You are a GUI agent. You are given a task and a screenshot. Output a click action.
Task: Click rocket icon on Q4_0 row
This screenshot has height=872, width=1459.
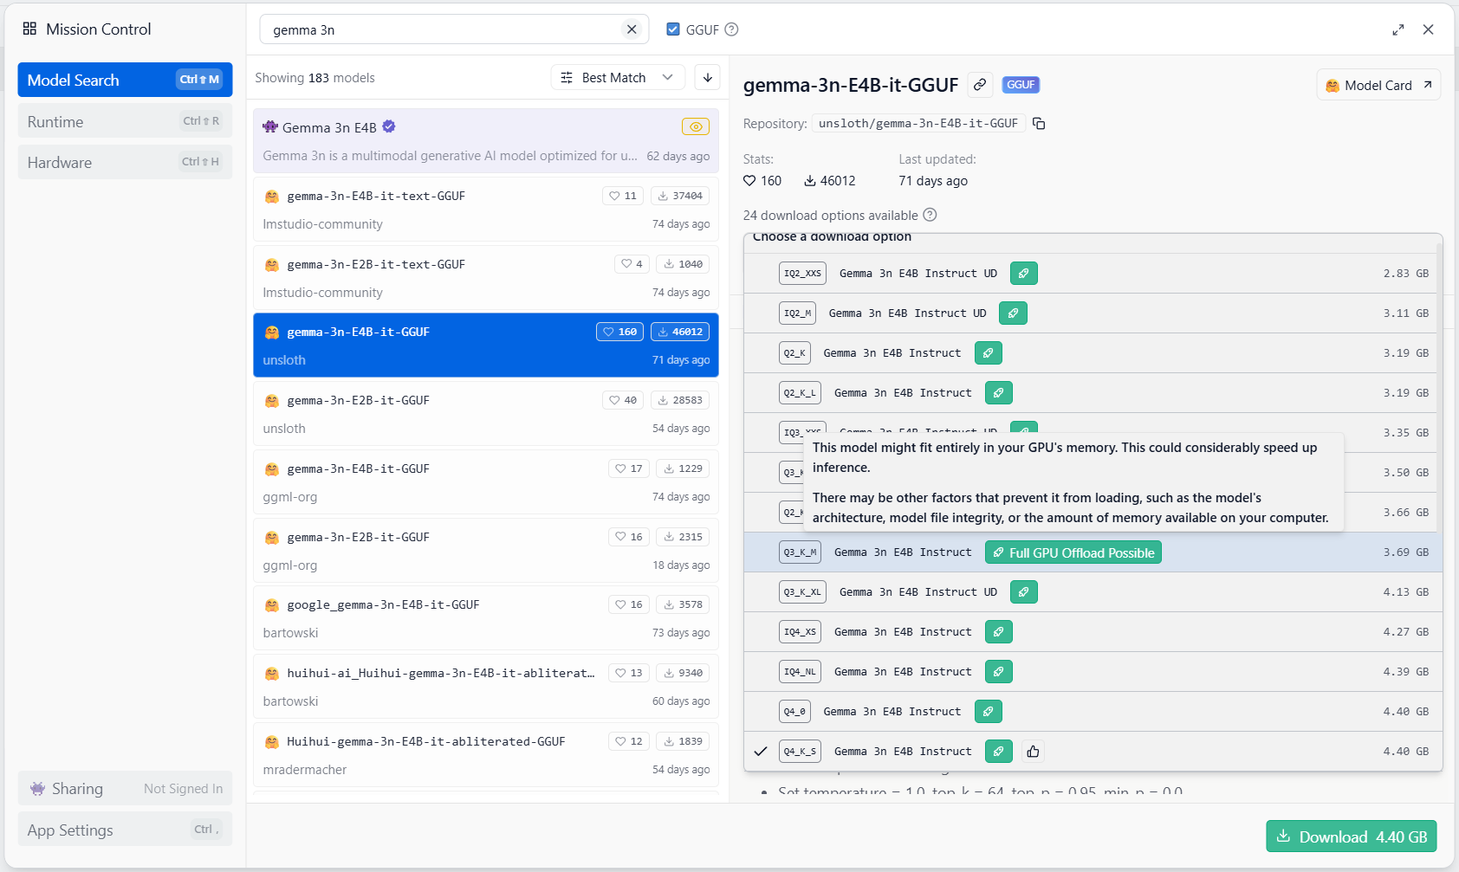[x=988, y=712]
